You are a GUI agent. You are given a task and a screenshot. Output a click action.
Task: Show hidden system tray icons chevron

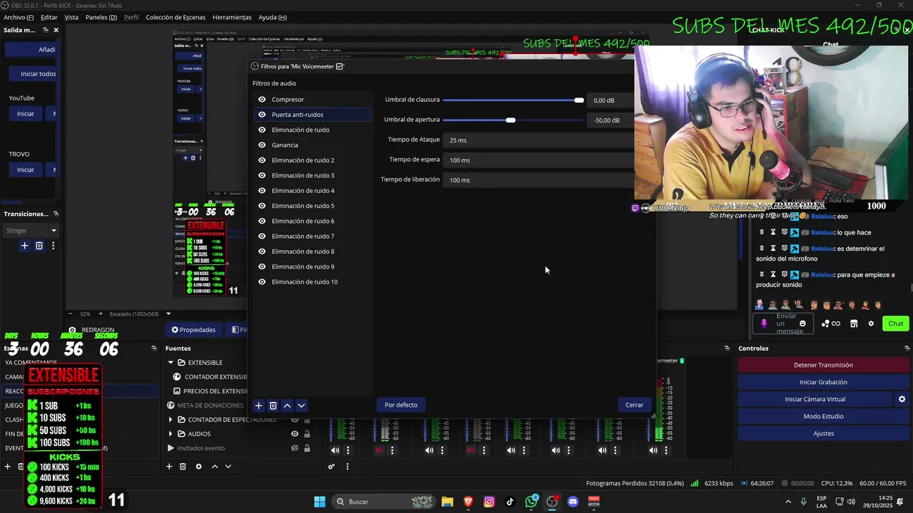788,502
